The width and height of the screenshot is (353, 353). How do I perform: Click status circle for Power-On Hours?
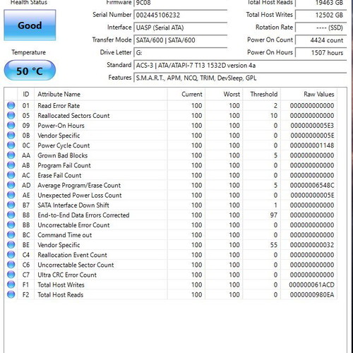click(11, 126)
